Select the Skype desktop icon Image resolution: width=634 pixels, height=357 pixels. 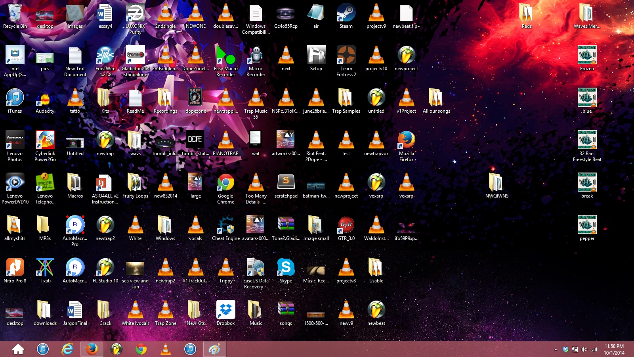tap(286, 268)
